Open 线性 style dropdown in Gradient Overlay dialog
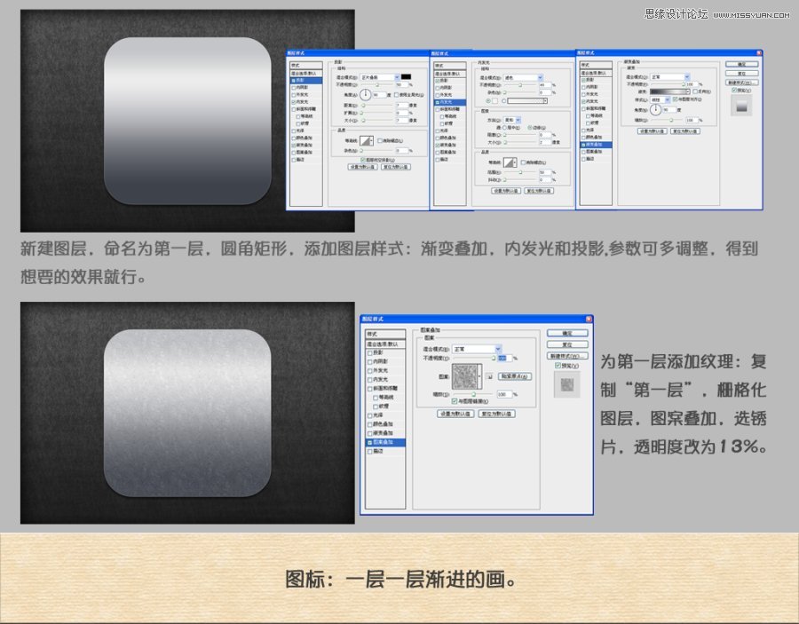This screenshot has width=799, height=624. click(660, 99)
